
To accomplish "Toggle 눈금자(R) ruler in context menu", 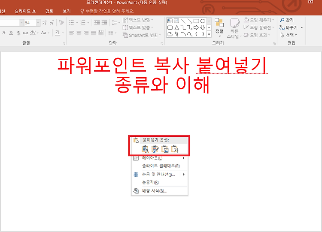I will (x=160, y=182).
